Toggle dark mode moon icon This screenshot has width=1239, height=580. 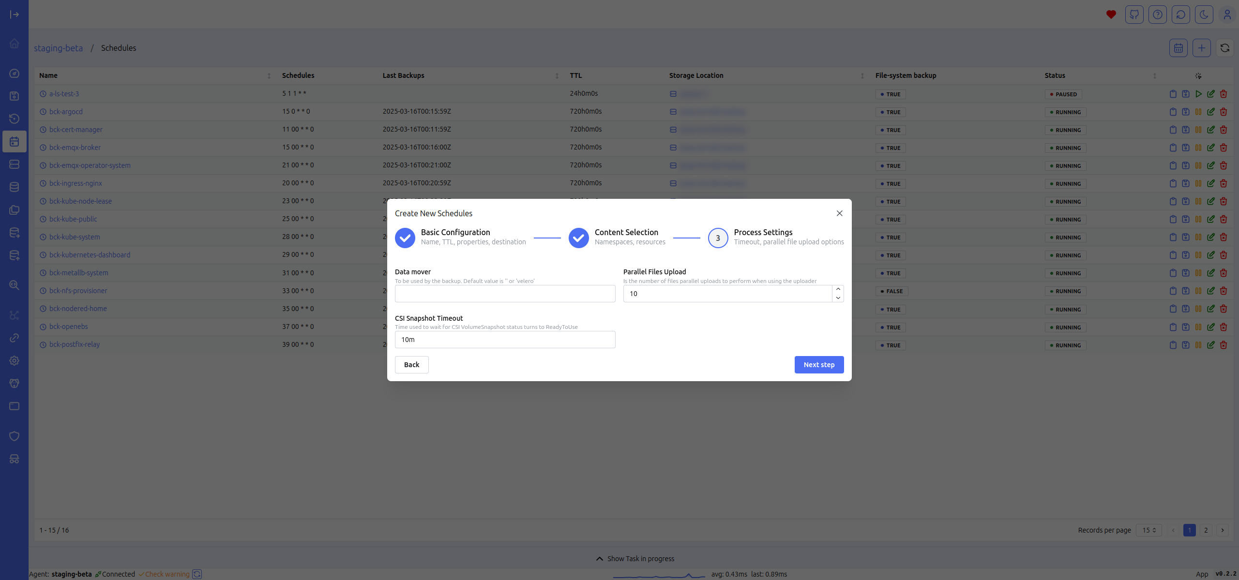[1204, 15]
